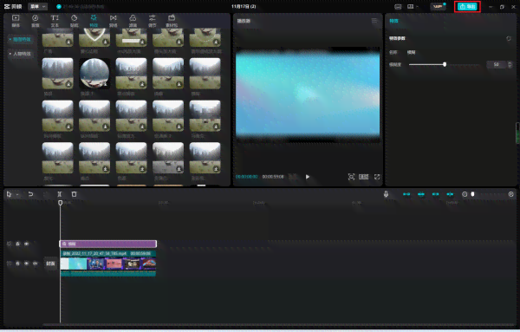Viewport: 520px width, 332px height.
Task: Mute the main video track audio
Action: tap(36, 264)
